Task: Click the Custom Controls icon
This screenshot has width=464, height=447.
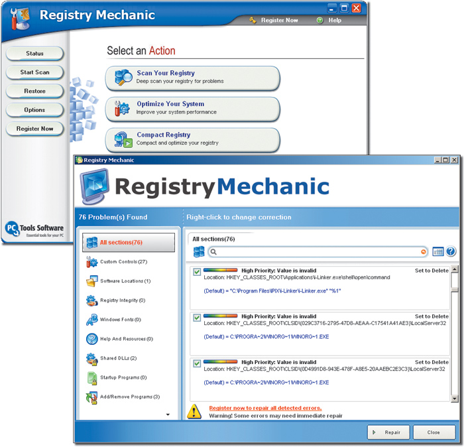Action: [x=91, y=262]
